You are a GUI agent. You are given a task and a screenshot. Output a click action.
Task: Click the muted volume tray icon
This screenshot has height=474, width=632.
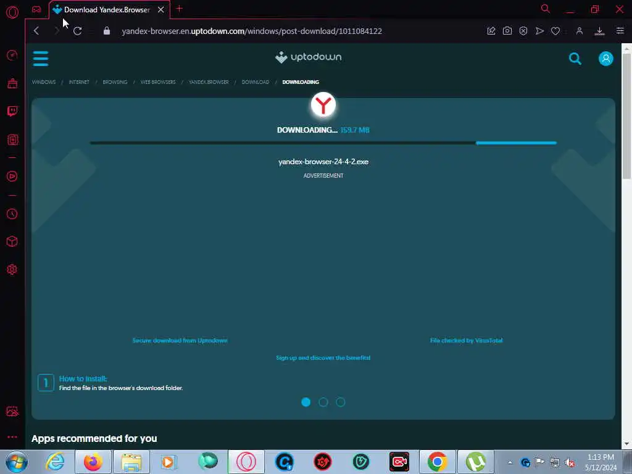[570, 462]
